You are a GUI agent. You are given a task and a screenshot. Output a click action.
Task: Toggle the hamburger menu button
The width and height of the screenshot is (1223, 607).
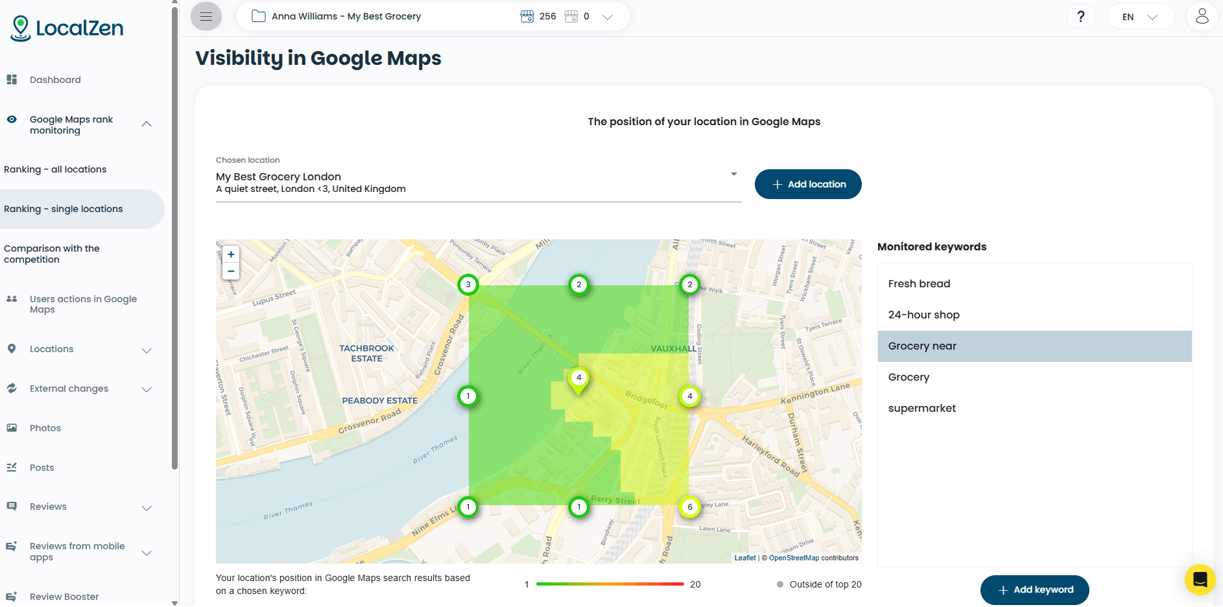click(206, 16)
